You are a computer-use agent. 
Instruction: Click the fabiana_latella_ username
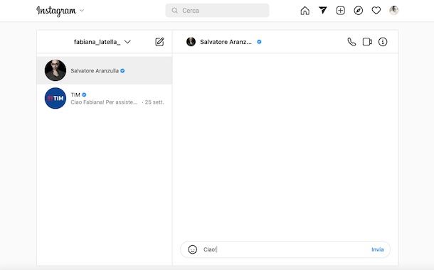click(x=97, y=42)
